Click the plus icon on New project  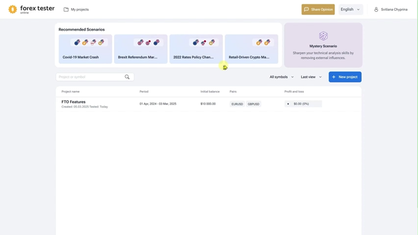(x=334, y=77)
